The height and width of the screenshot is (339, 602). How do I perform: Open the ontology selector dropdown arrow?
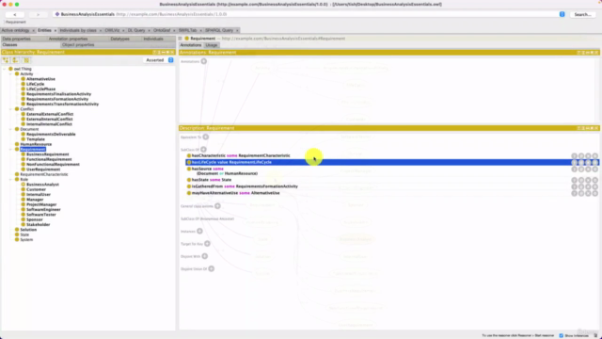[x=562, y=14]
